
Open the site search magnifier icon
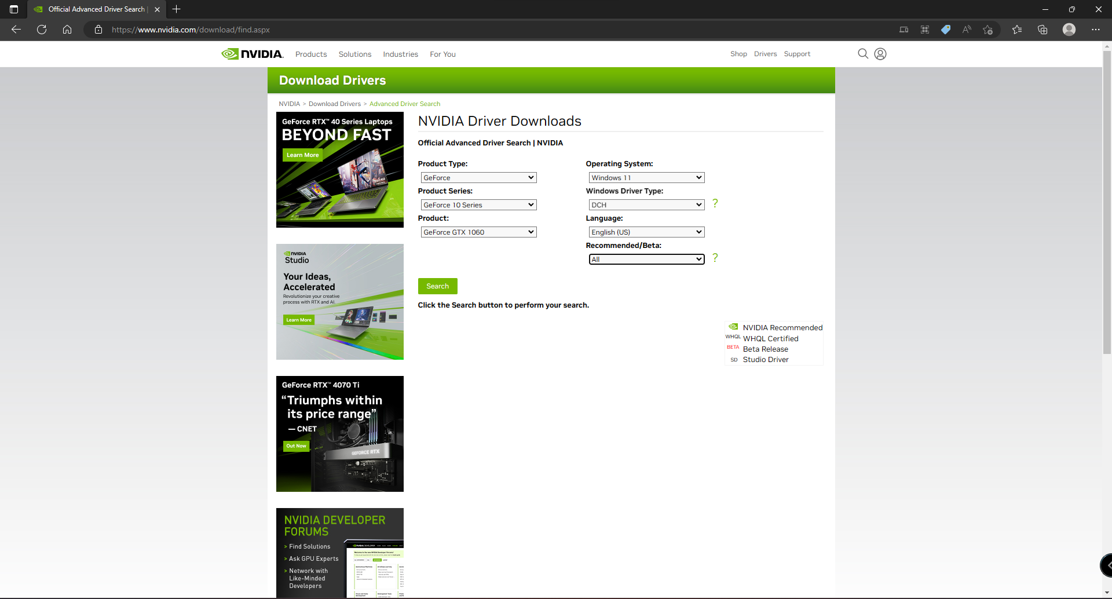point(863,54)
